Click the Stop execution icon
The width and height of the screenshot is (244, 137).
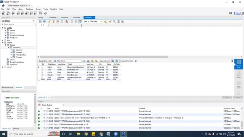click(x=62, y=21)
